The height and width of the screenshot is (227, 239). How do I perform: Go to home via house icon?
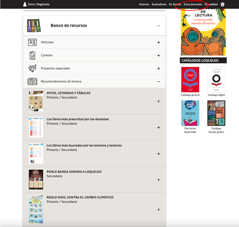click(223, 4)
